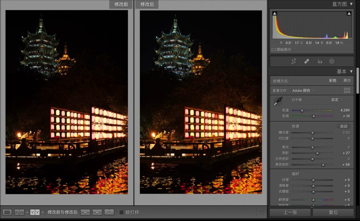The height and width of the screenshot is (221, 360).
Task: Switch to loupe single-view mode icon
Action: click(x=7, y=212)
